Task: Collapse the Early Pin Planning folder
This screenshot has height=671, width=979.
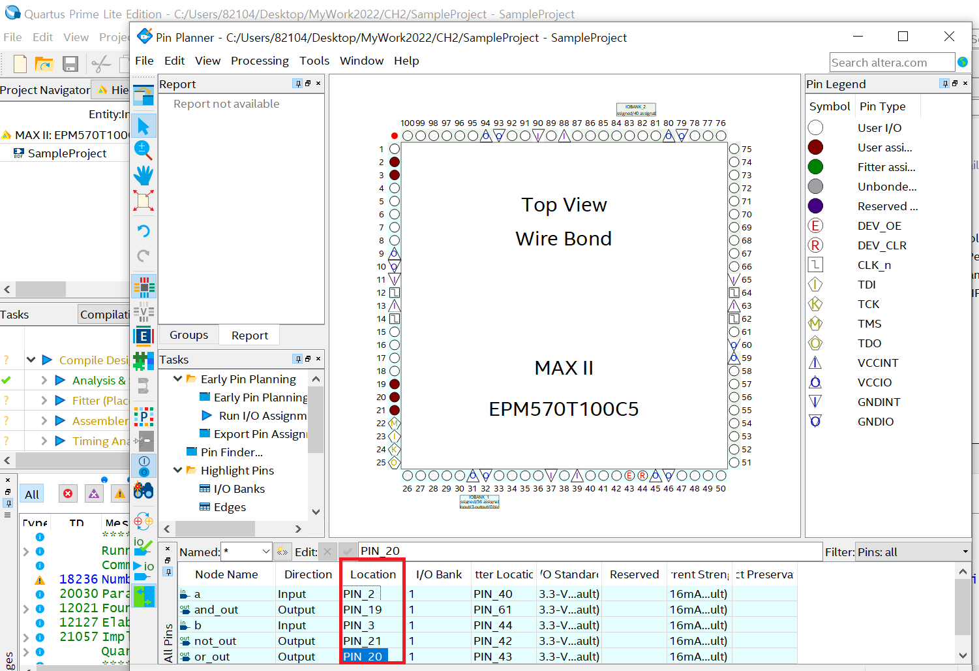Action: tap(177, 379)
